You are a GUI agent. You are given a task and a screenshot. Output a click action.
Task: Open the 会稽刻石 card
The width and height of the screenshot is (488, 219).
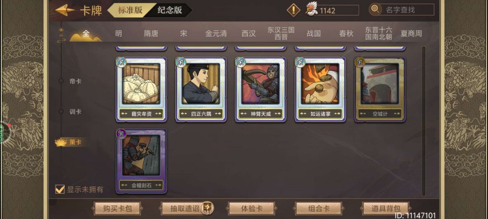141,161
